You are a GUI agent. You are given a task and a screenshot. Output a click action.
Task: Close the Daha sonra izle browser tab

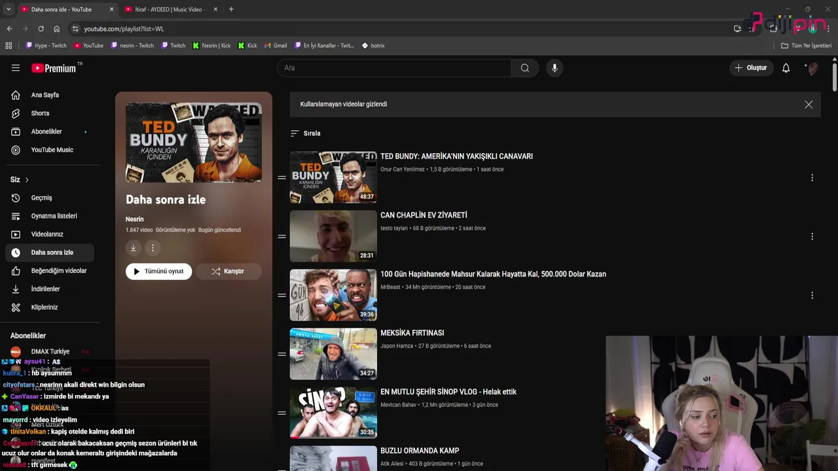[111, 9]
